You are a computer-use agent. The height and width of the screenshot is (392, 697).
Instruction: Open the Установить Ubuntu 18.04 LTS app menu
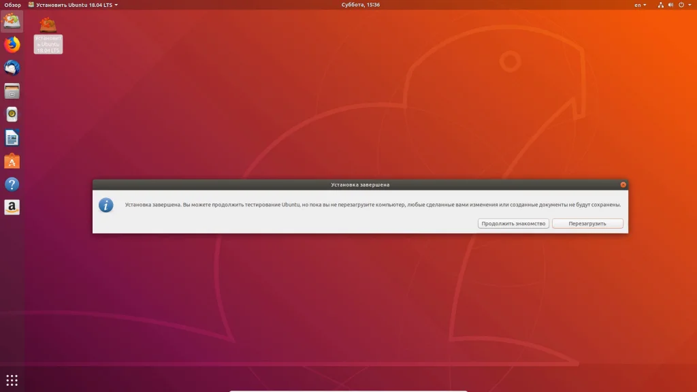[73, 5]
